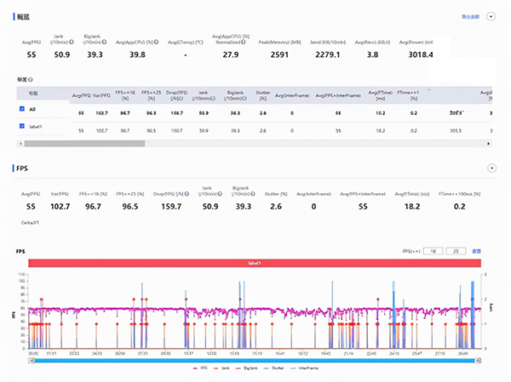Click the Avg(FPS) column header in table
Screen dimensions: 511x382
(82, 94)
